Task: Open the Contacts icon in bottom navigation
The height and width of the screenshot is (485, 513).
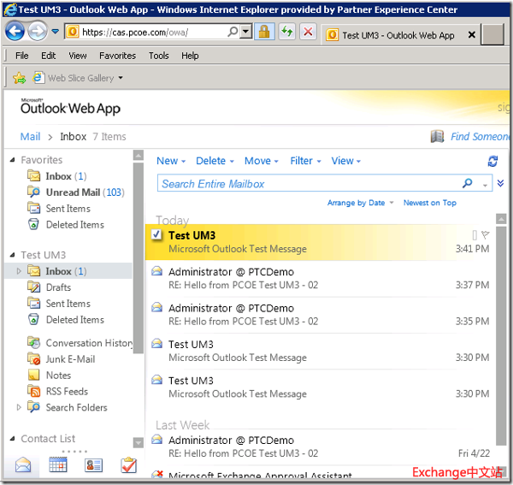Action: (x=93, y=465)
